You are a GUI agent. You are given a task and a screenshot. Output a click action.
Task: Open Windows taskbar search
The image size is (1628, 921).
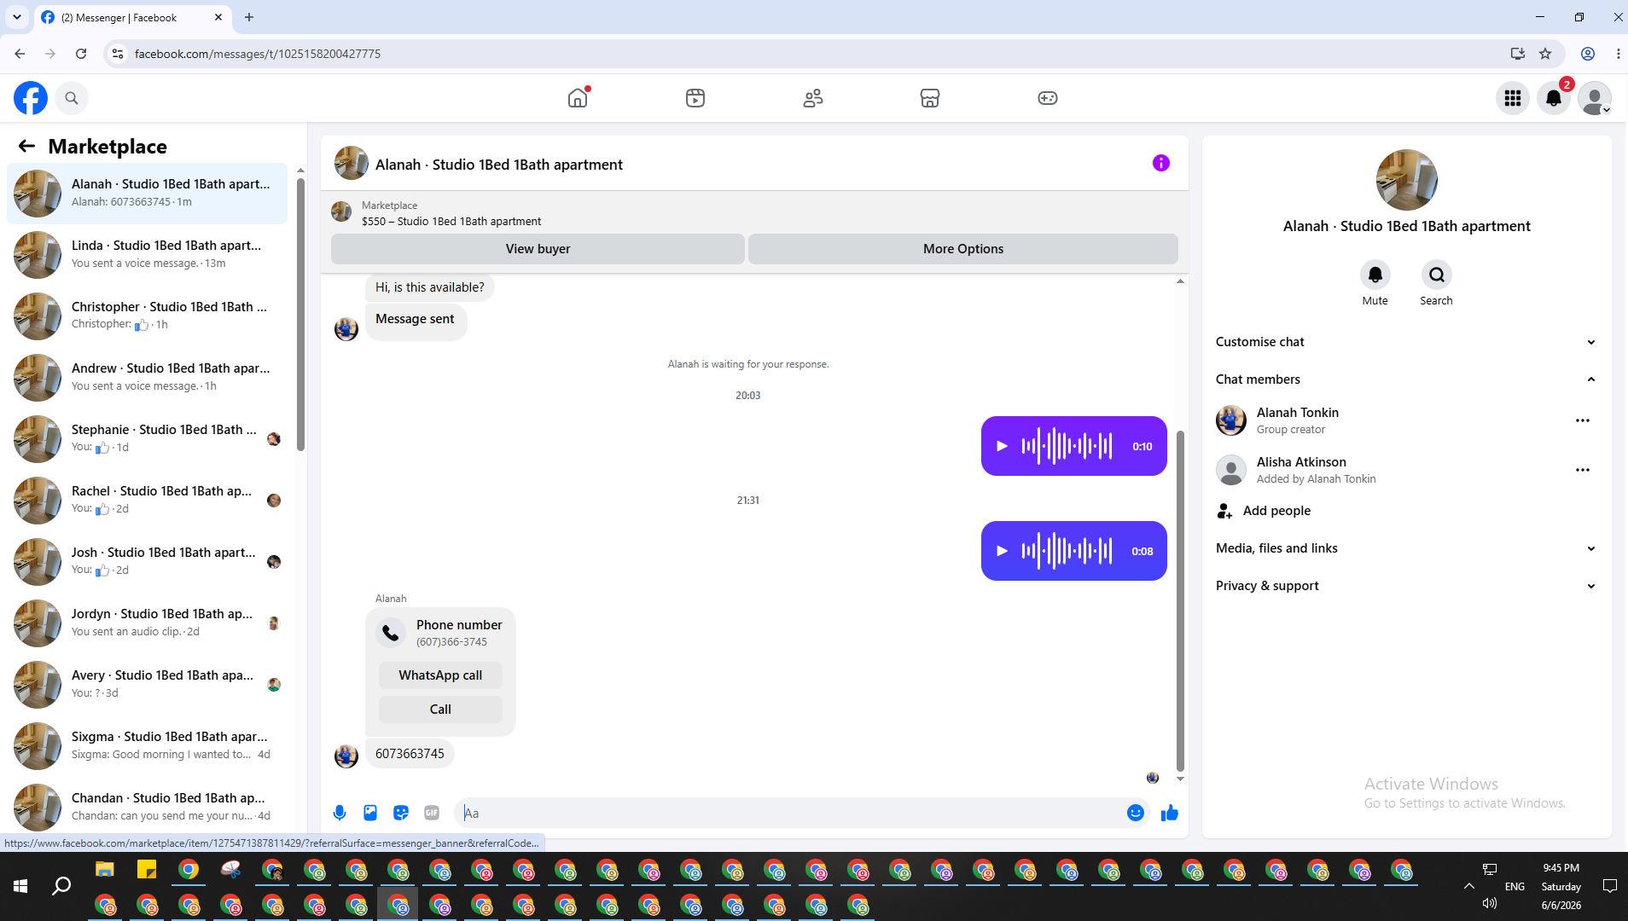(x=61, y=887)
